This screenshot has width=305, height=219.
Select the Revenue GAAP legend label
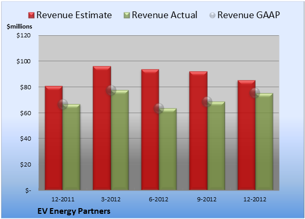point(248,15)
